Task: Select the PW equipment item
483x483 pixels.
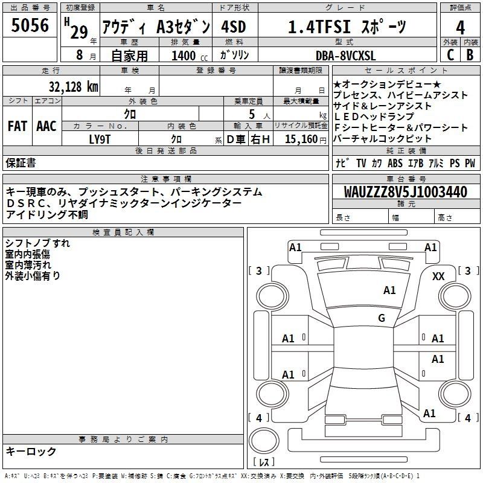Action: (x=470, y=163)
